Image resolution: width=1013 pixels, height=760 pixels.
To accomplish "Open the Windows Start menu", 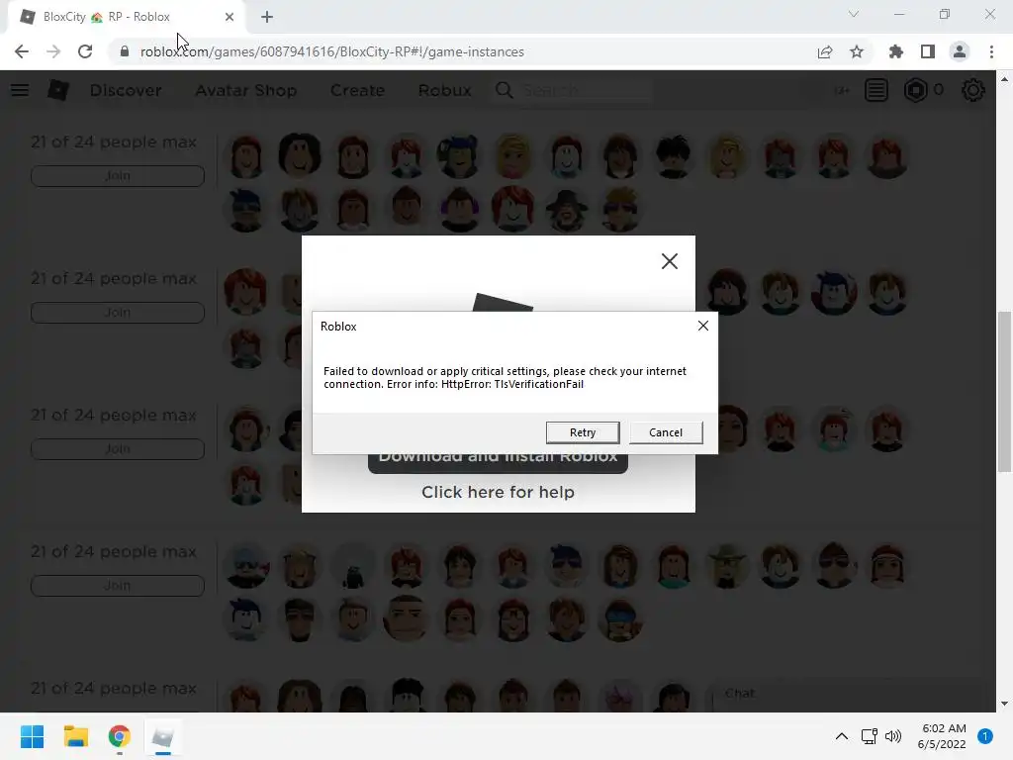I will coord(33,736).
